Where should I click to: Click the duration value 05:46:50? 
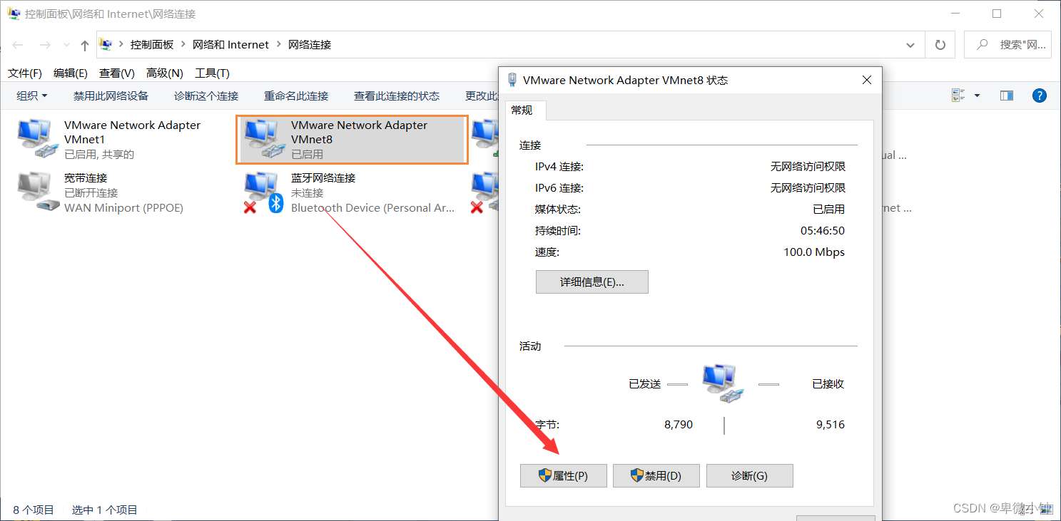[823, 231]
